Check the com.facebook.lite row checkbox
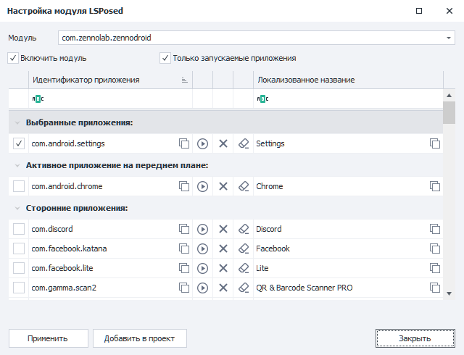Screen dimensions: 464x355 19,268
